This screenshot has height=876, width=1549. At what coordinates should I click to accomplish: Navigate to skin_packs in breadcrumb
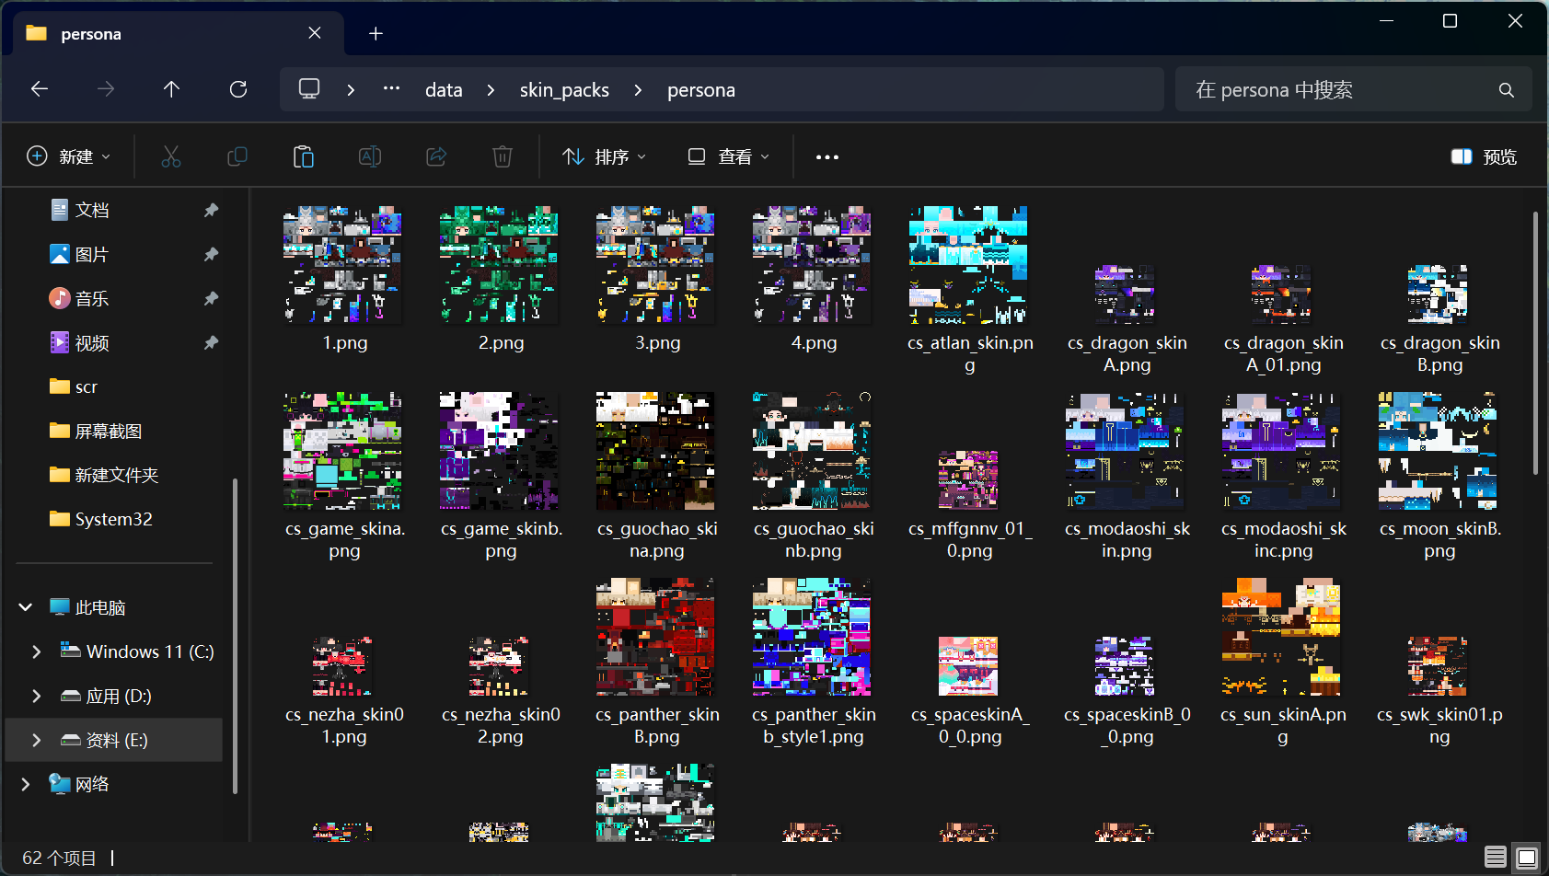(564, 90)
